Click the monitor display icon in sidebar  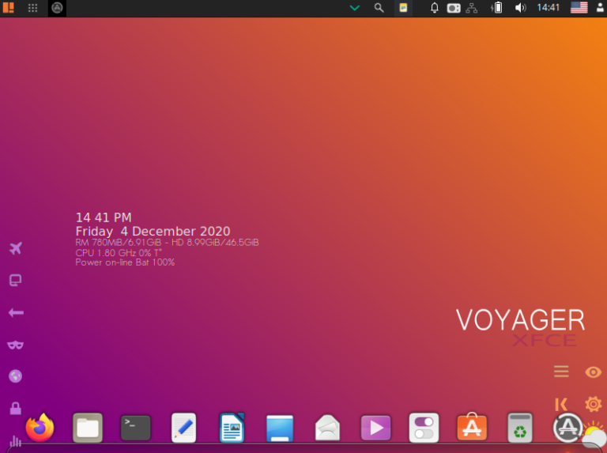click(16, 281)
